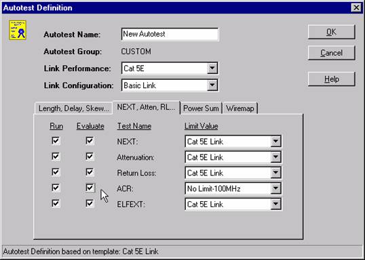Click the Autotest Name input field
This screenshot has width=365, height=260.
click(x=170, y=35)
